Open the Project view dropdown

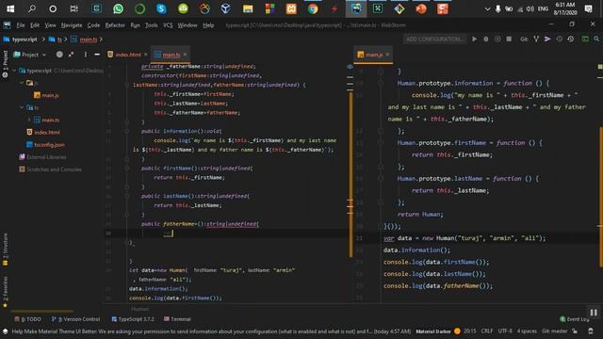point(29,55)
